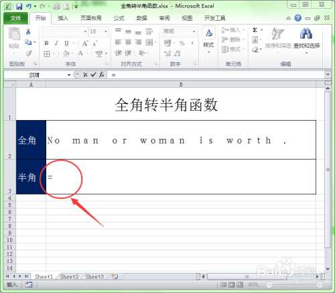Toggle wrap text
Screen dimensions: 335x293
tap(149, 32)
